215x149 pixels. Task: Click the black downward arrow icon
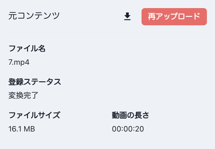(127, 17)
